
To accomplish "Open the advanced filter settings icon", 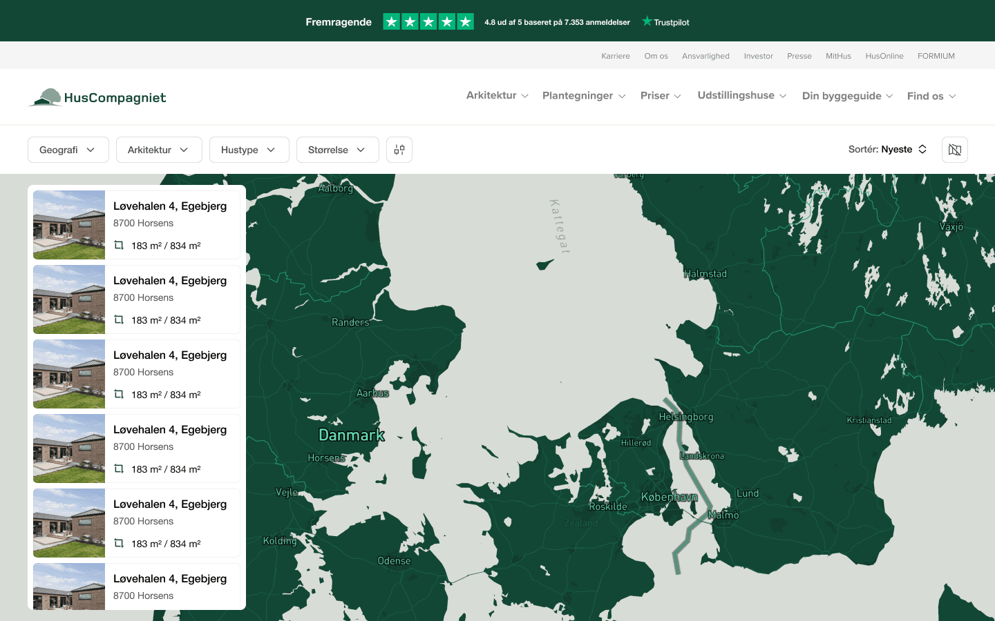I will coord(399,150).
